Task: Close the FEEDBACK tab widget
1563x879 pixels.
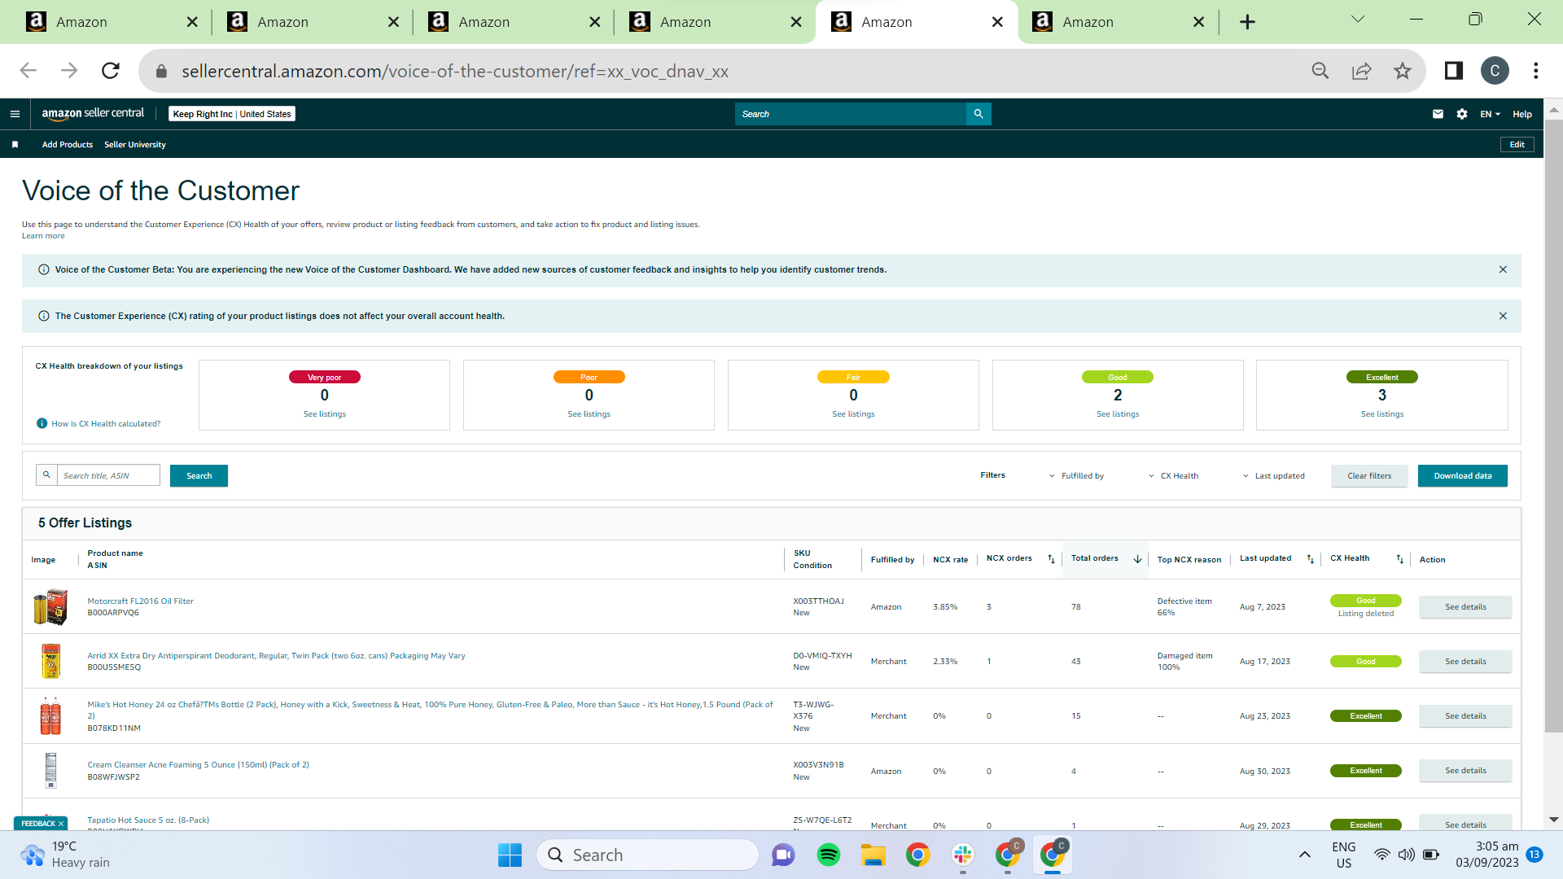Action: tap(61, 824)
